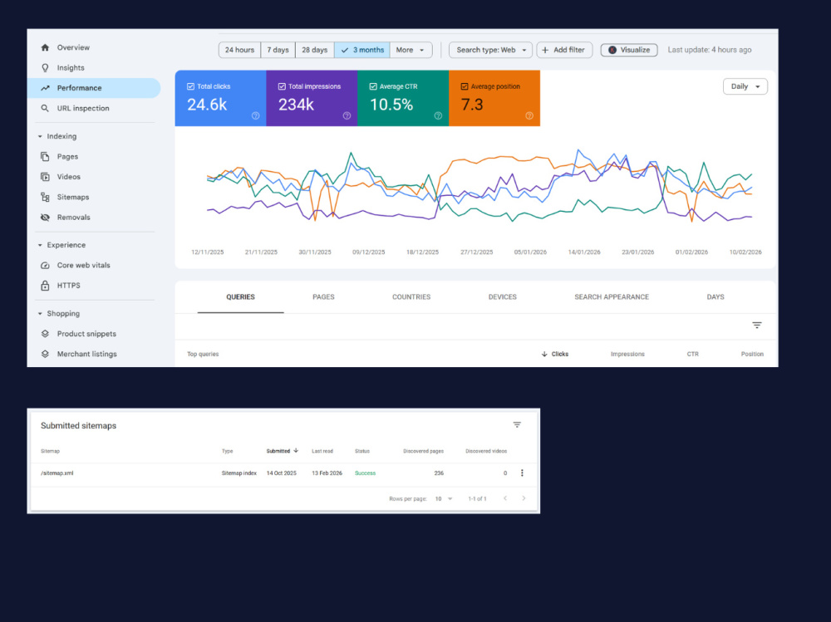Open the Search type: Web dropdown

coord(491,50)
